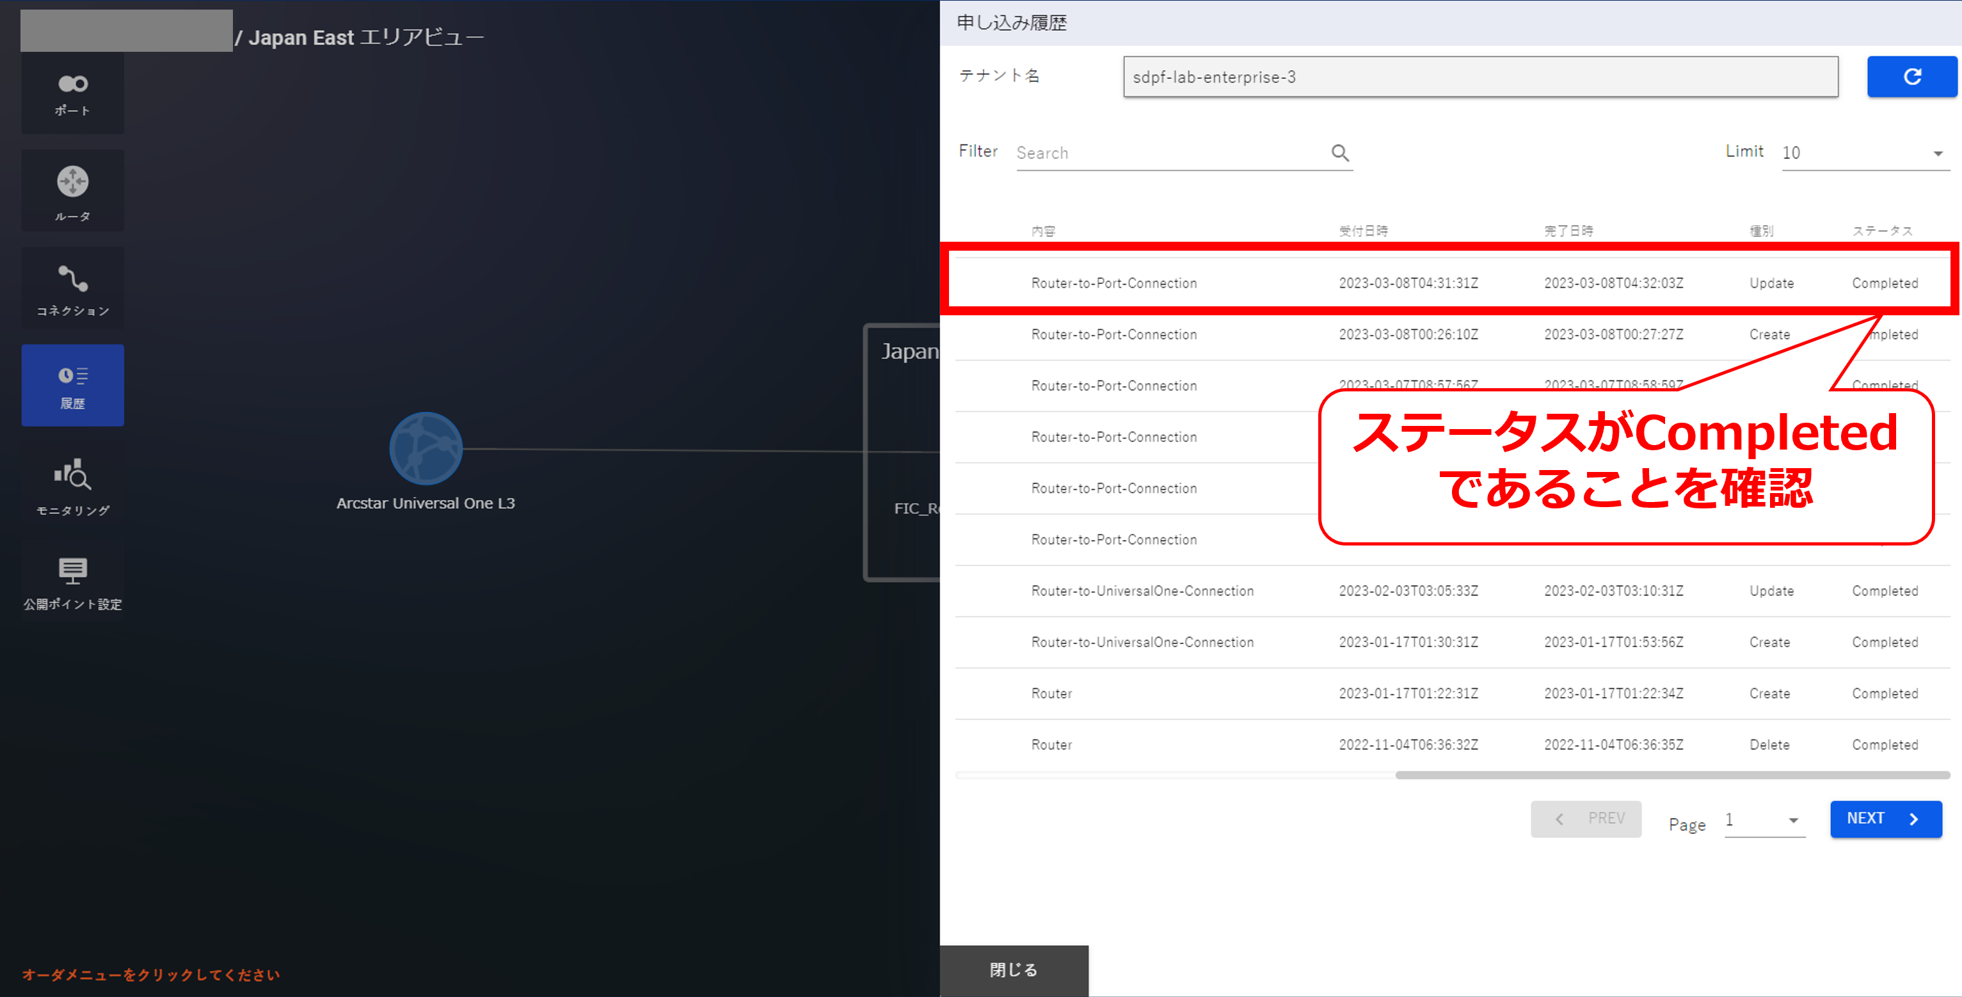Open the ルータ (Router) sidebar menu
Screen dimensions: 1962x997
click(72, 191)
